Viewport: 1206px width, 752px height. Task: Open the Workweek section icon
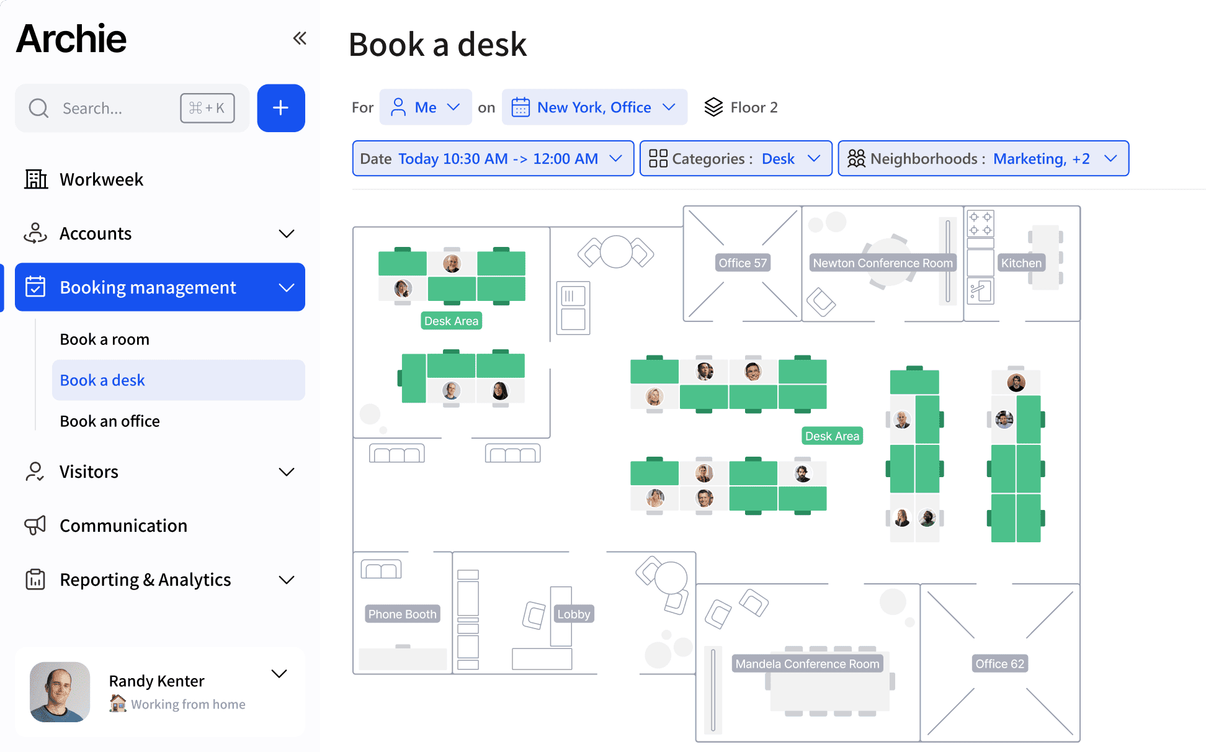(35, 179)
